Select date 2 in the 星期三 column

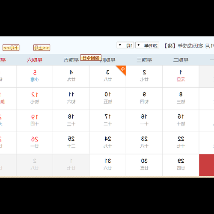coord(144,77)
